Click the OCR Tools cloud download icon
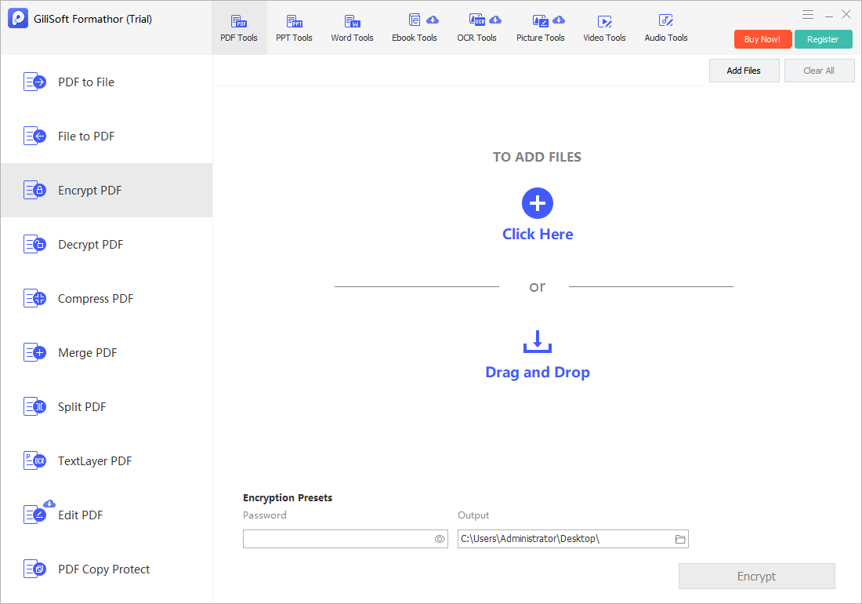The height and width of the screenshot is (604, 862). [495, 20]
